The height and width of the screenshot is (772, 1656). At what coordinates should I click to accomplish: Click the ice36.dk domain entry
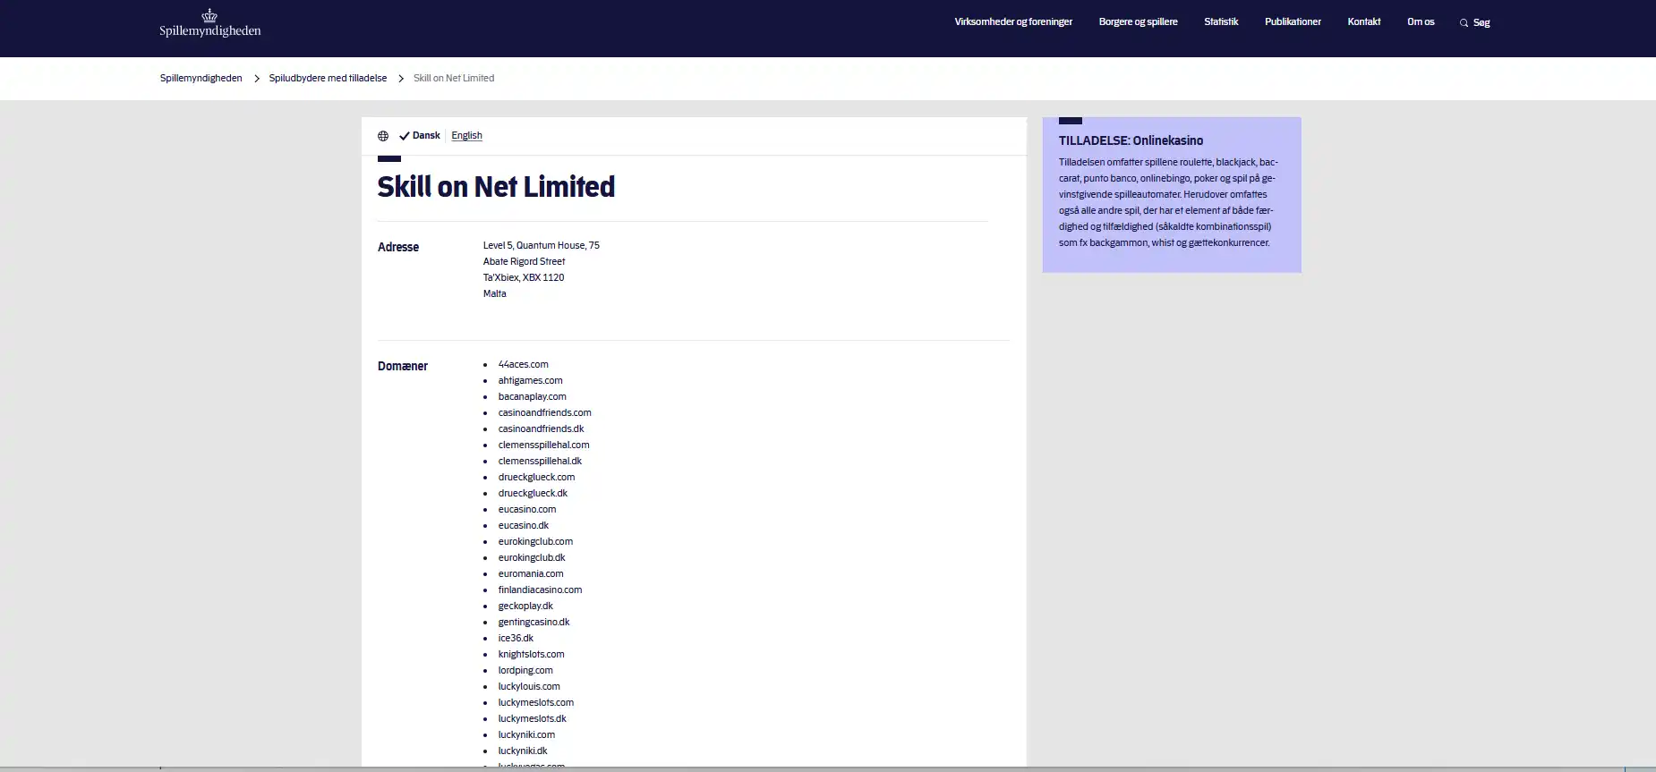click(516, 639)
